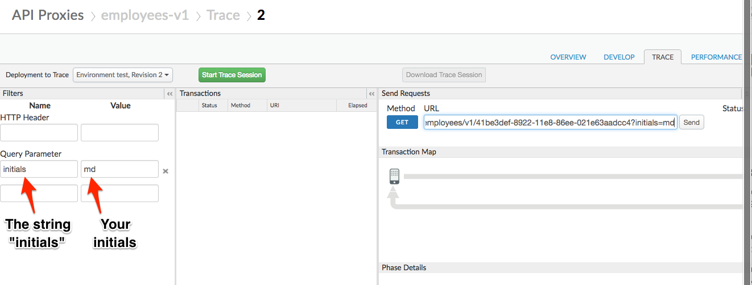Remove the initials query parameter row
The width and height of the screenshot is (752, 285).
pyautogui.click(x=166, y=171)
